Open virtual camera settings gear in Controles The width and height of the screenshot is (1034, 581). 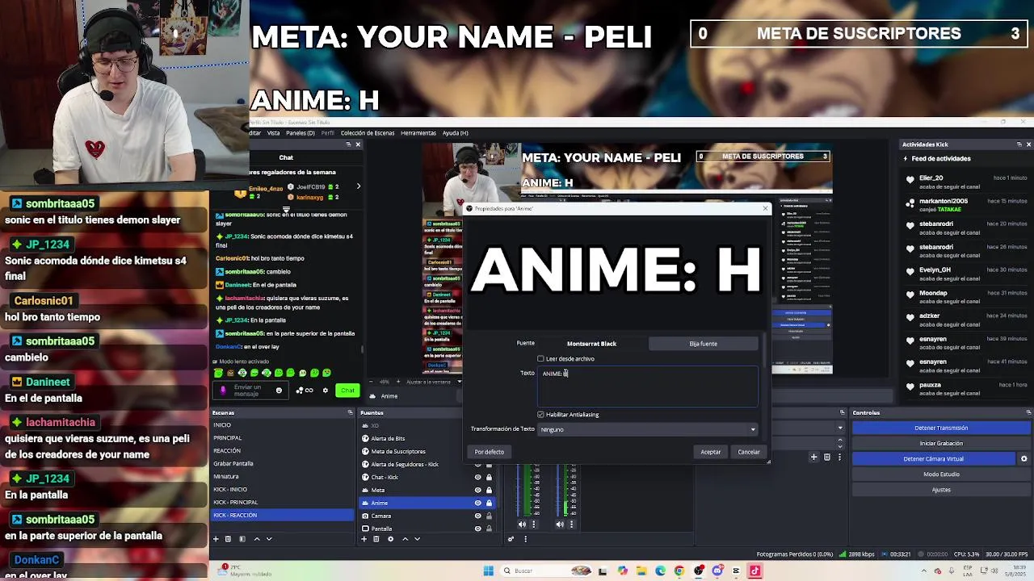[1023, 458]
